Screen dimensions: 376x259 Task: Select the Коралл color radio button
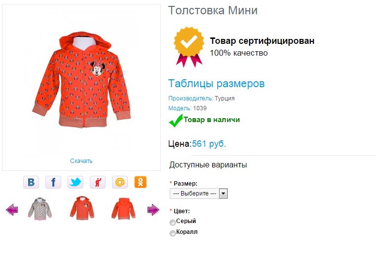(x=173, y=233)
